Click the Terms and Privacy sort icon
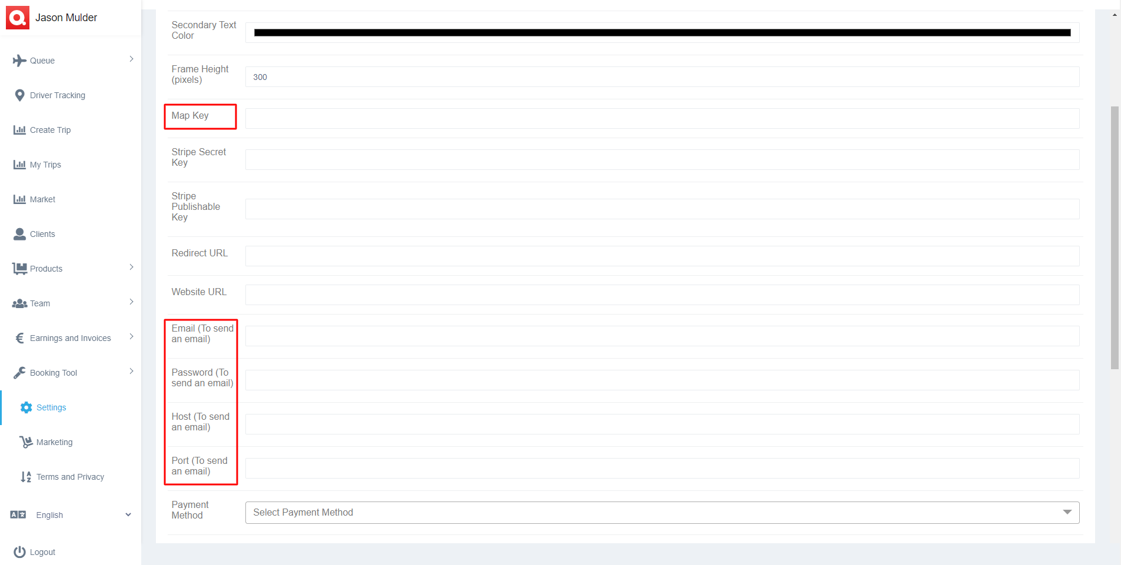Viewport: 1121px width, 565px height. [26, 477]
